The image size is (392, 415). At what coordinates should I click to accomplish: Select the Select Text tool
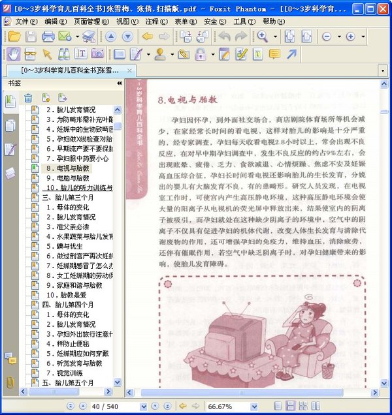[80, 54]
